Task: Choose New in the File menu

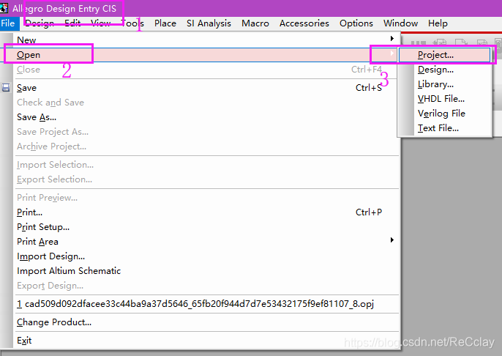Action: tap(206, 40)
